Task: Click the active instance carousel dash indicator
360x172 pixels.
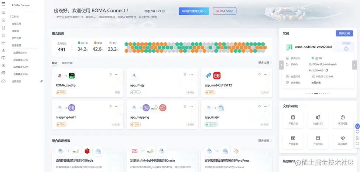Action: (316, 94)
